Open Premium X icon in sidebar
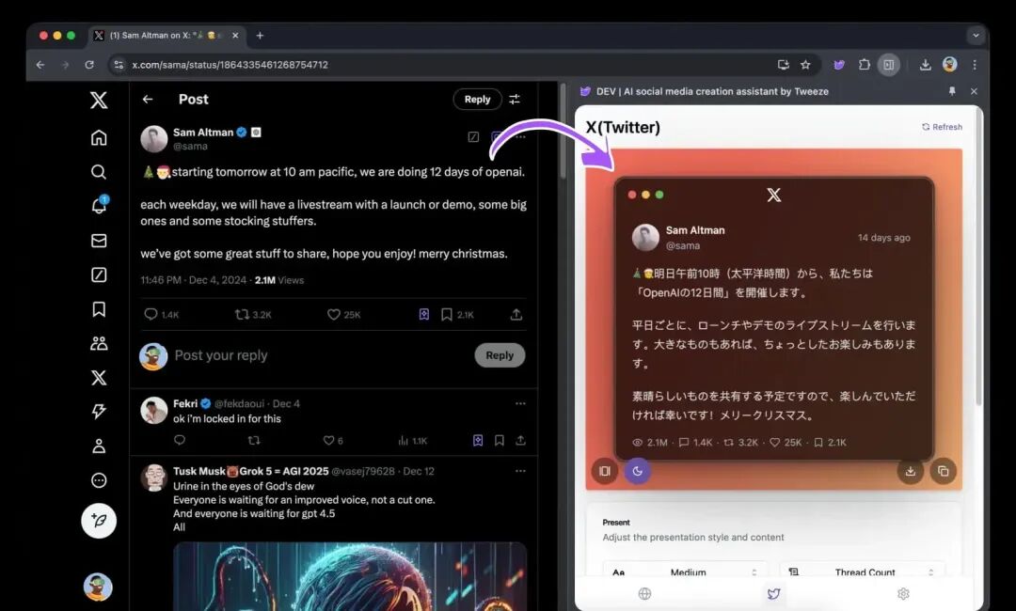Image resolution: width=1016 pixels, height=611 pixels. click(99, 377)
